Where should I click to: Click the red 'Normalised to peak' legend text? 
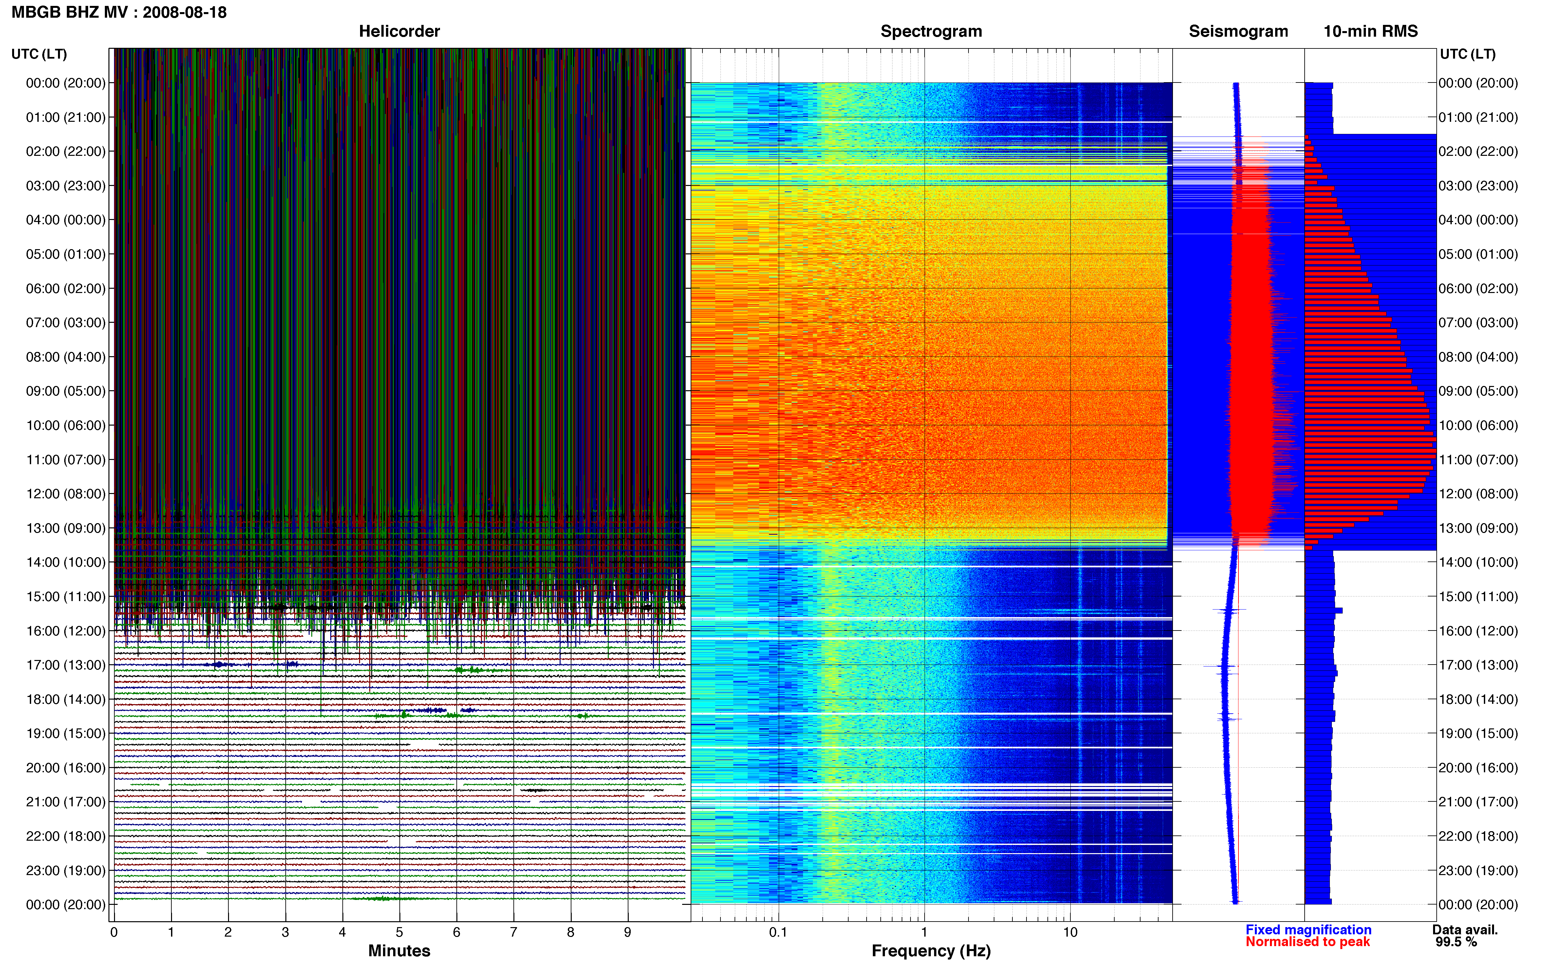[1308, 942]
